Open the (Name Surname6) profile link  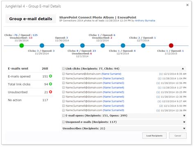(113, 97)
